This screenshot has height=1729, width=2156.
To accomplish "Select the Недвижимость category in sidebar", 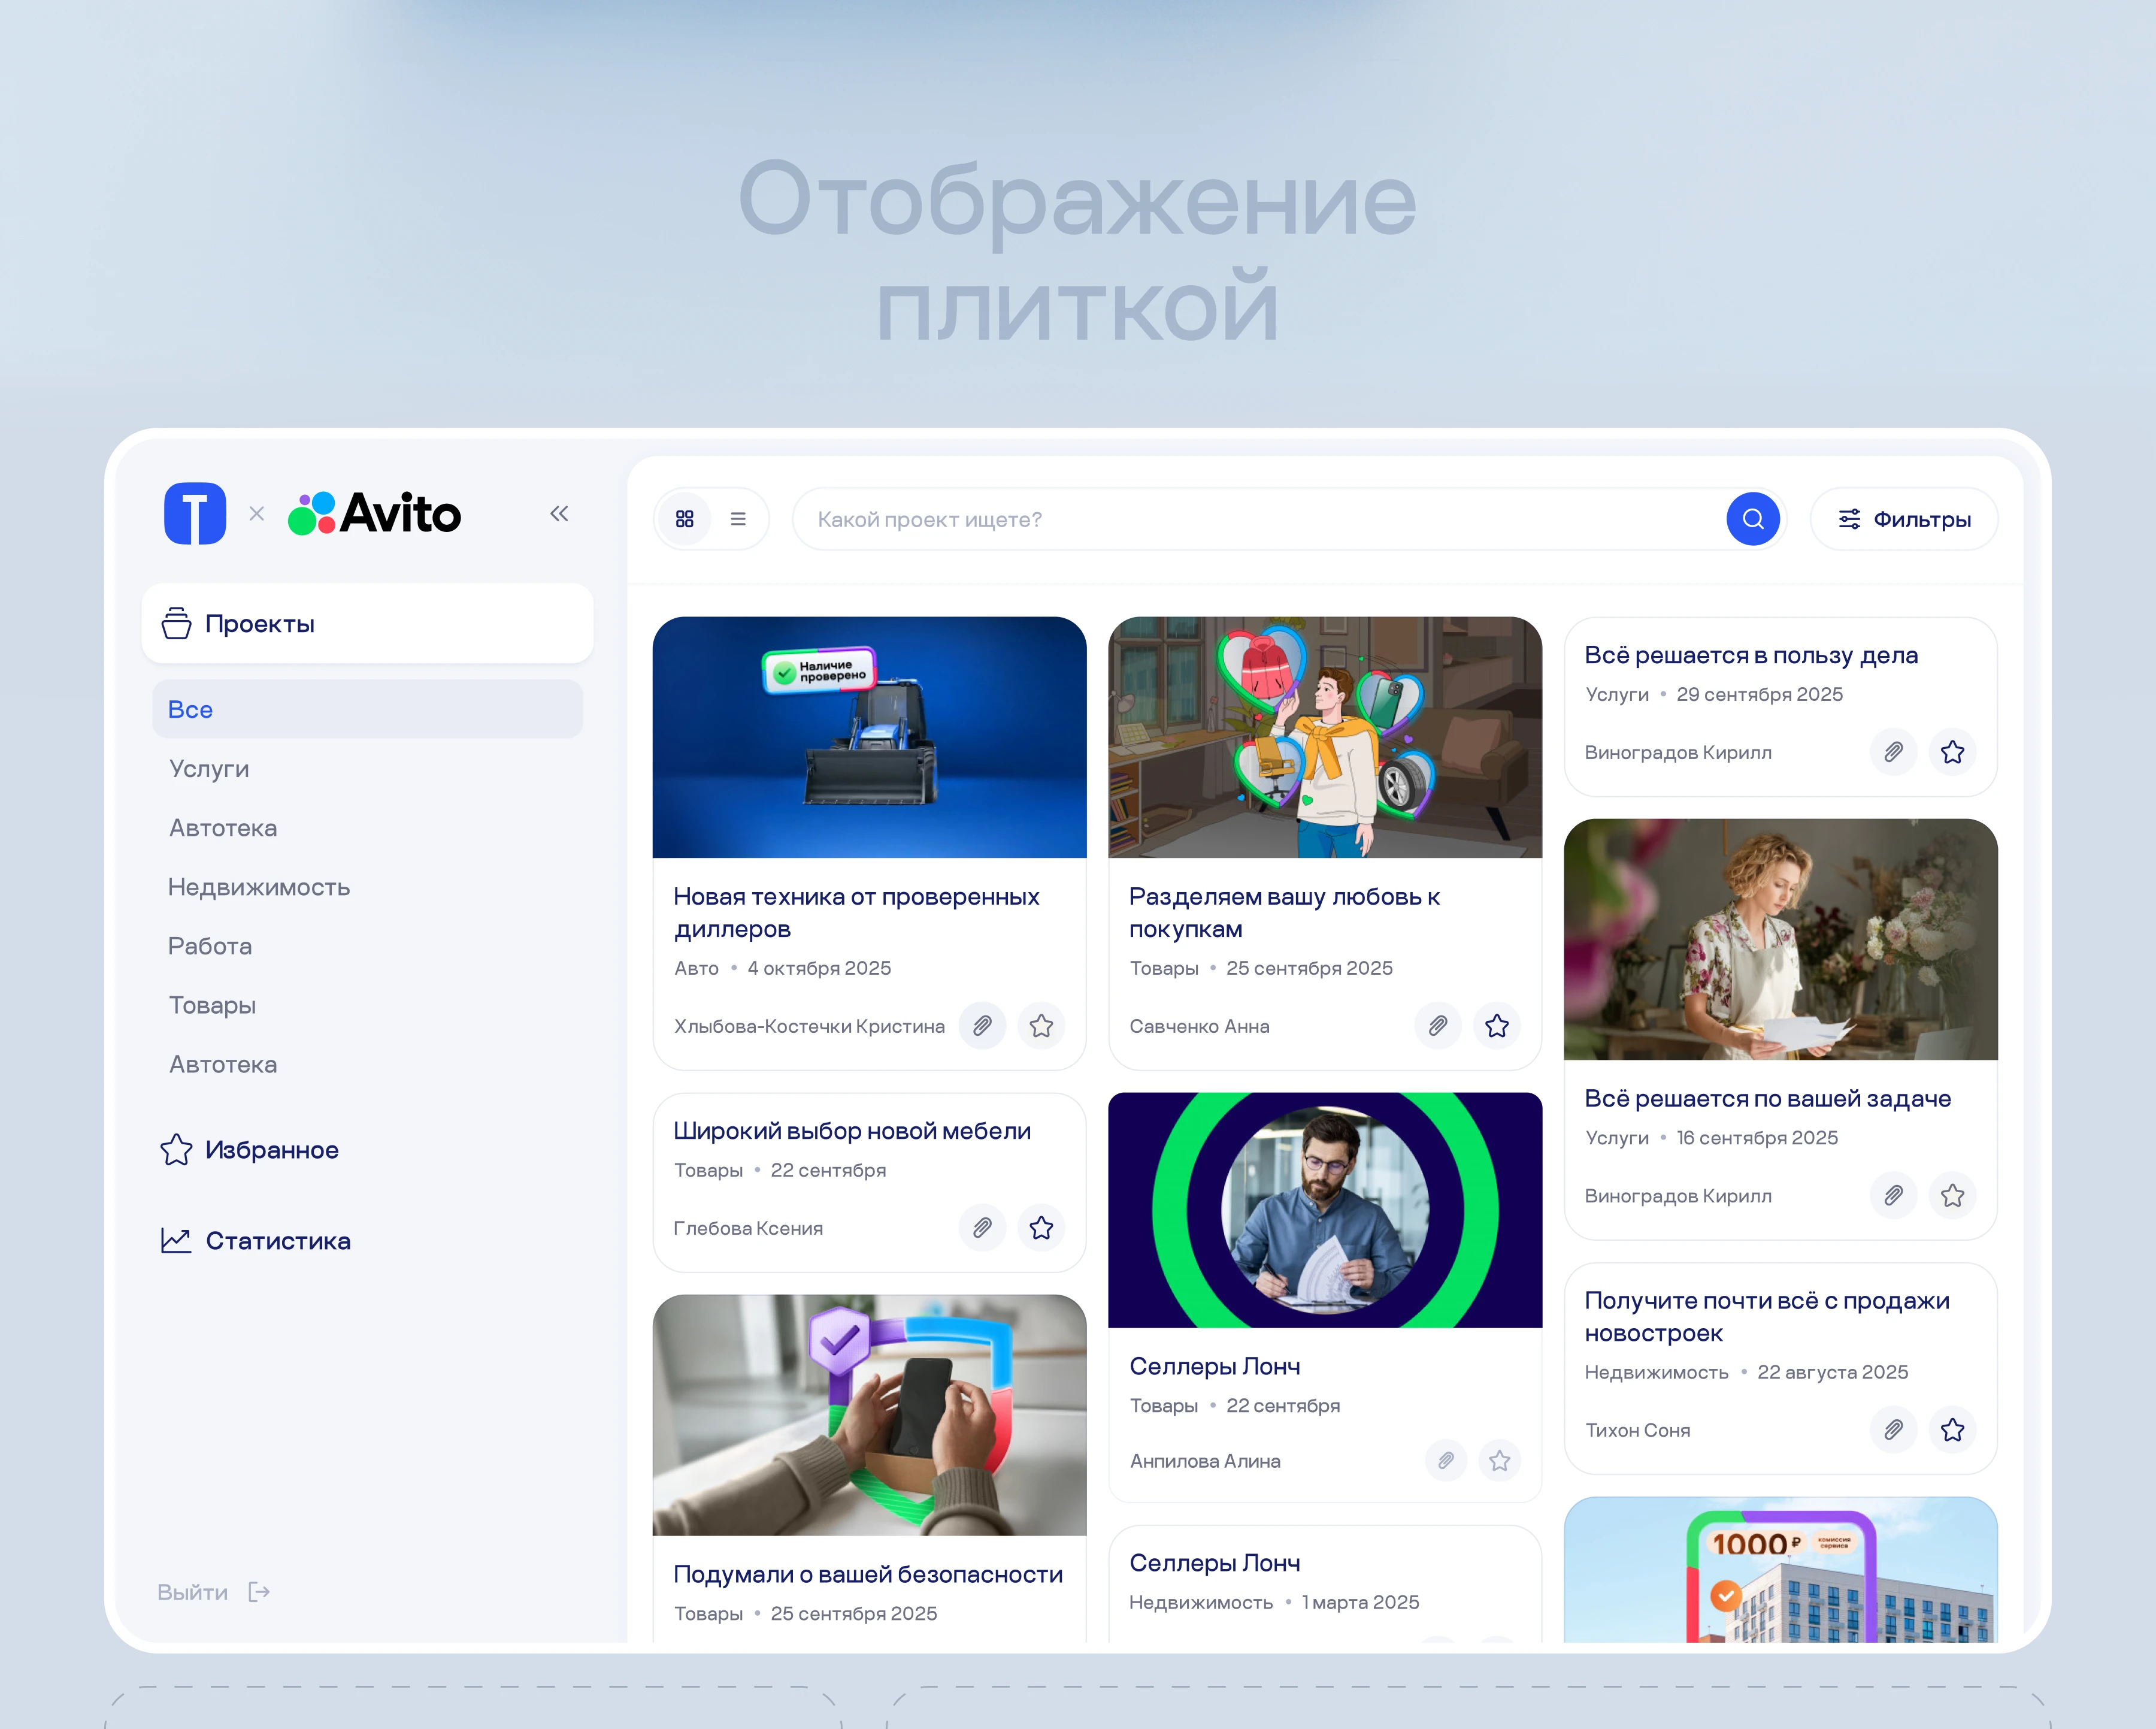I will click(259, 887).
